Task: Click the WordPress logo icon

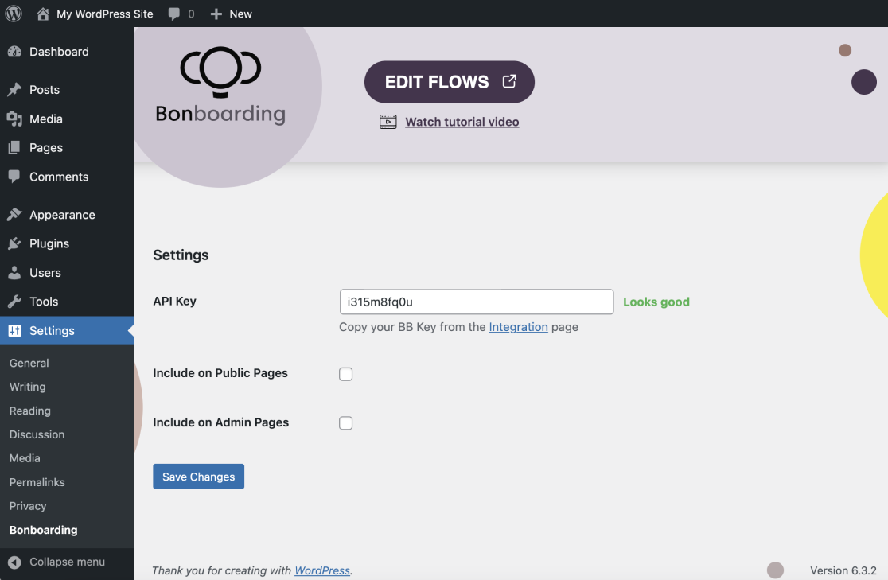Action: 14,14
